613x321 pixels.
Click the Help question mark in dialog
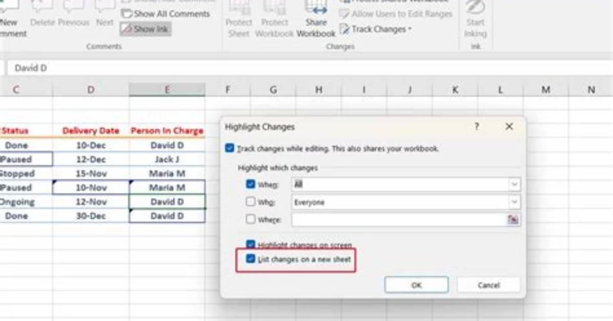(x=477, y=126)
